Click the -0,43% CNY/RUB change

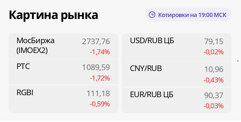pyautogui.click(x=213, y=80)
